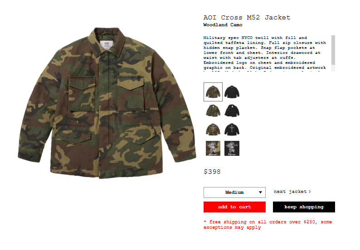Click the product description text
This screenshot has width=360, height=250.
coord(265,53)
